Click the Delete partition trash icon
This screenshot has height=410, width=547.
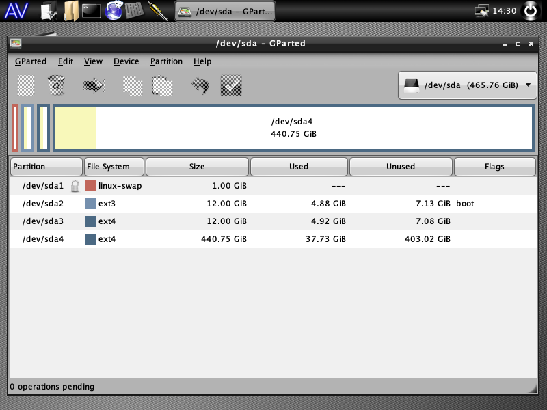point(56,85)
